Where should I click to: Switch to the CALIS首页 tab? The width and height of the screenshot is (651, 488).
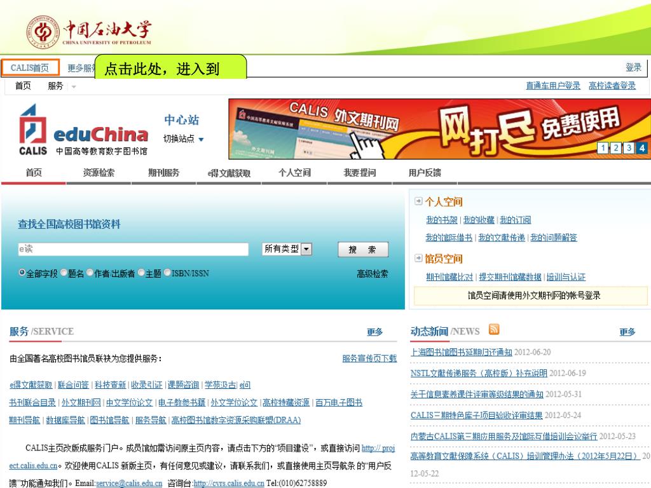(x=31, y=67)
